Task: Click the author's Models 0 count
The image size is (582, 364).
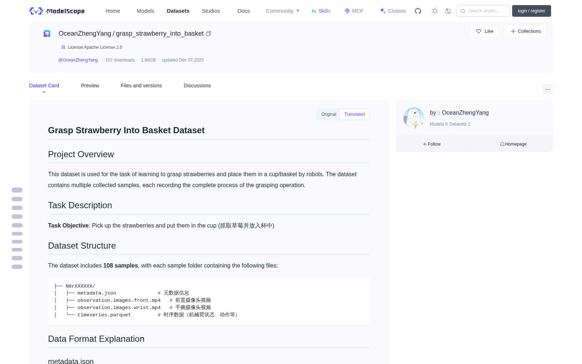Action: 439,124
